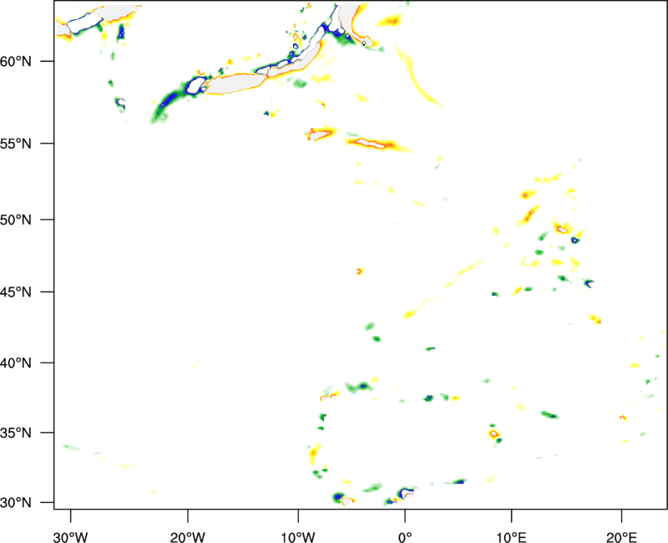The width and height of the screenshot is (668, 543).
Task: Click the 50°N latitude label
Action: click(16, 220)
